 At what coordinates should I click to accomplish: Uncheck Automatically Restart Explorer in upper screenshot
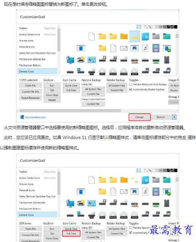(131, 89)
